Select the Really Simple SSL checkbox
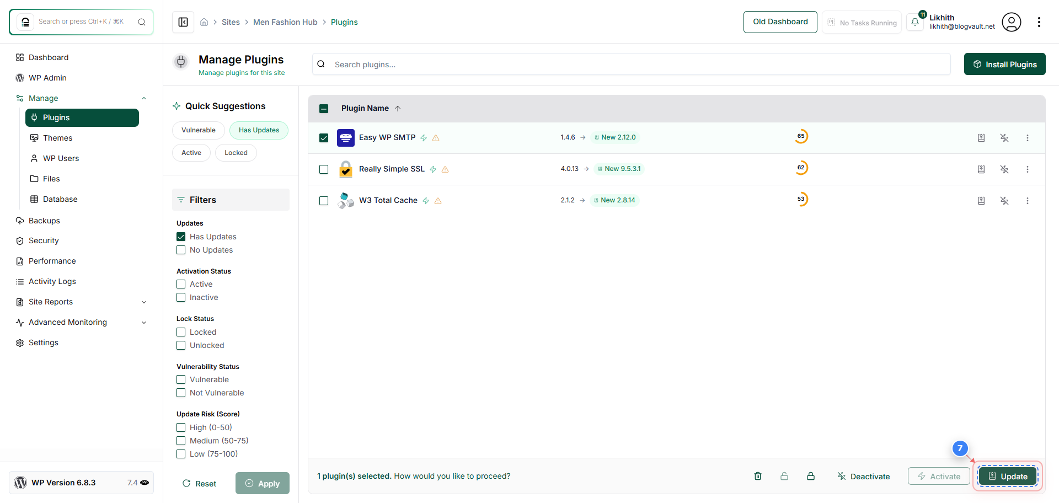The width and height of the screenshot is (1059, 503). click(x=324, y=169)
